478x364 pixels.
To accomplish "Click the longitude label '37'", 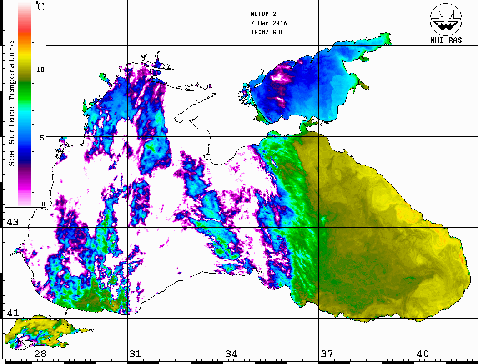I will tap(327, 354).
